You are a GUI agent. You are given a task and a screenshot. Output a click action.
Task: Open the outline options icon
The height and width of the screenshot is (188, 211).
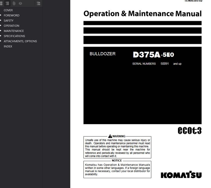[39, 3]
